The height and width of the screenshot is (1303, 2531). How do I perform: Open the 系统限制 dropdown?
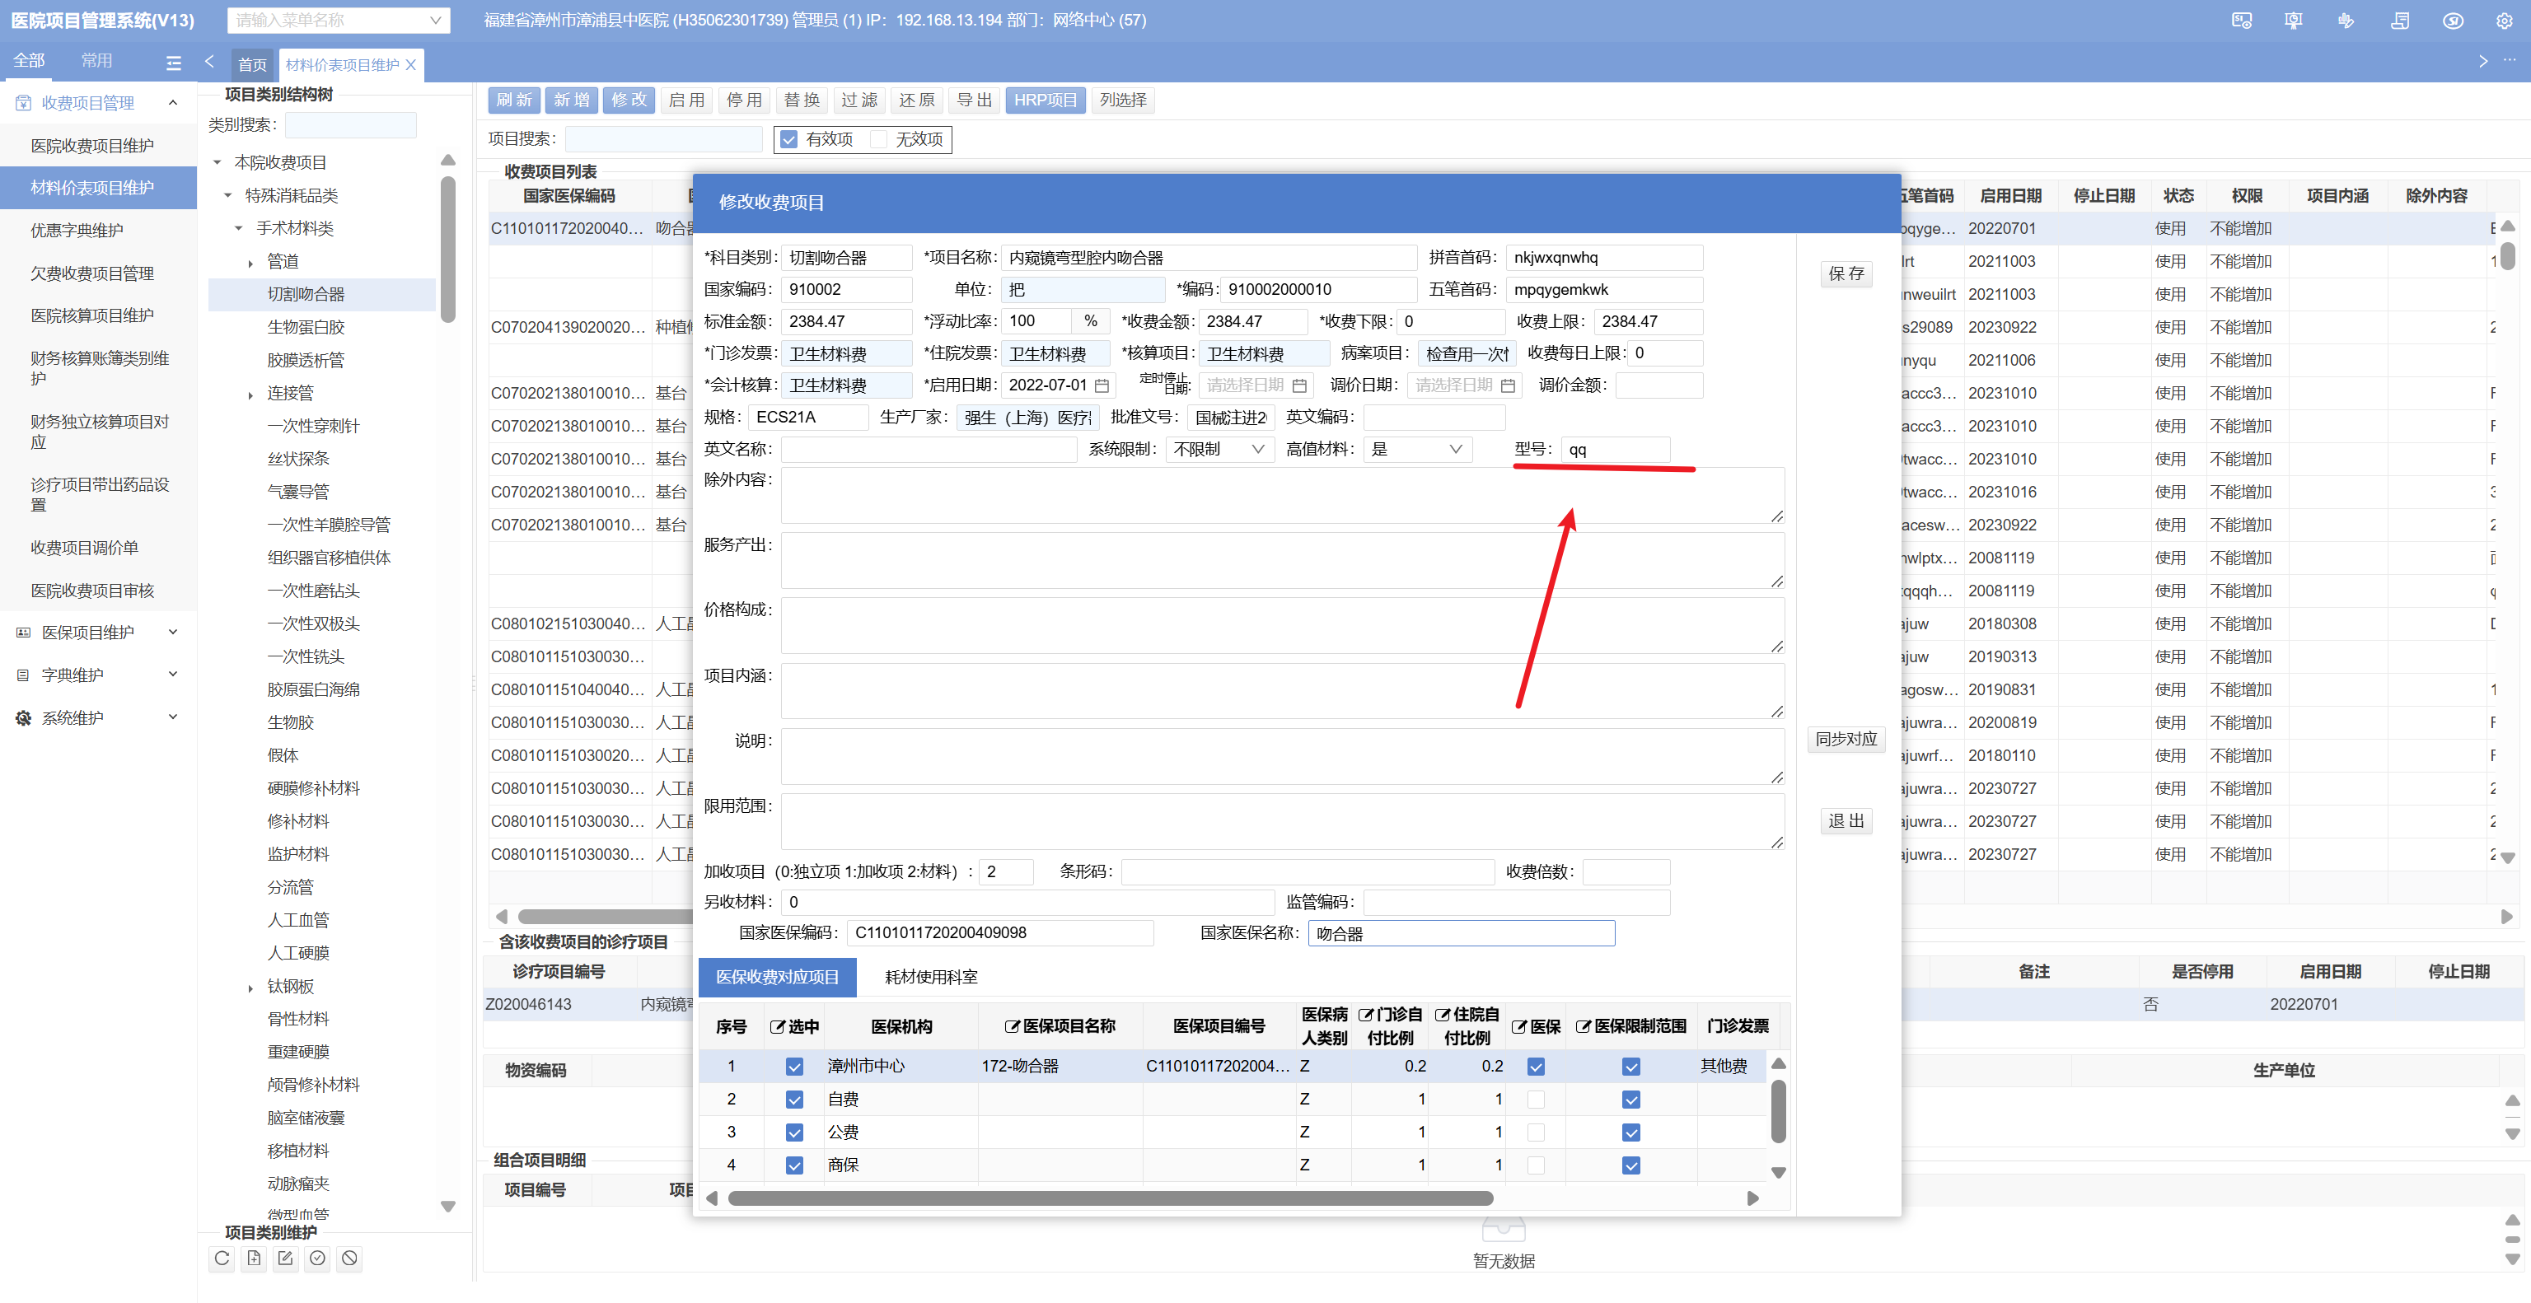[1219, 450]
